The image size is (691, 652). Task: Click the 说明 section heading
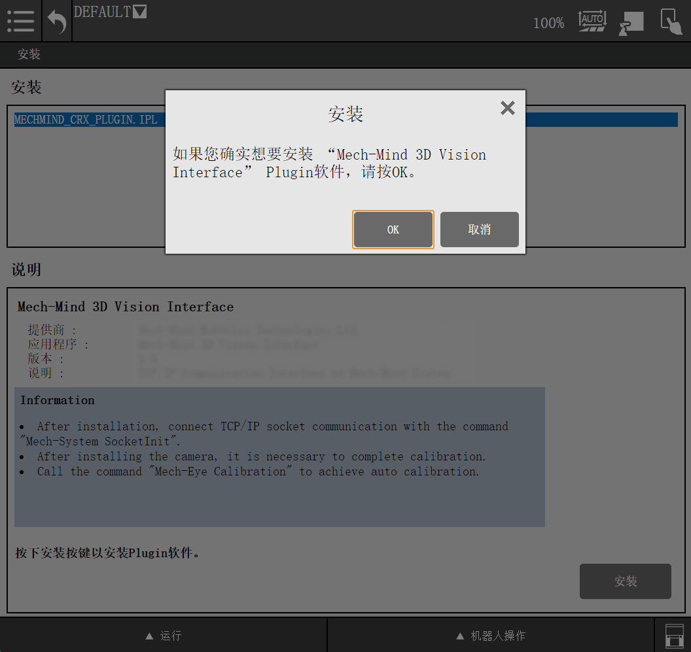coord(26,269)
